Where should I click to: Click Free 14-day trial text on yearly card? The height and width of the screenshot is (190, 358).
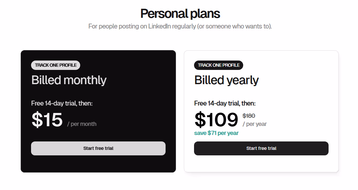click(x=225, y=103)
